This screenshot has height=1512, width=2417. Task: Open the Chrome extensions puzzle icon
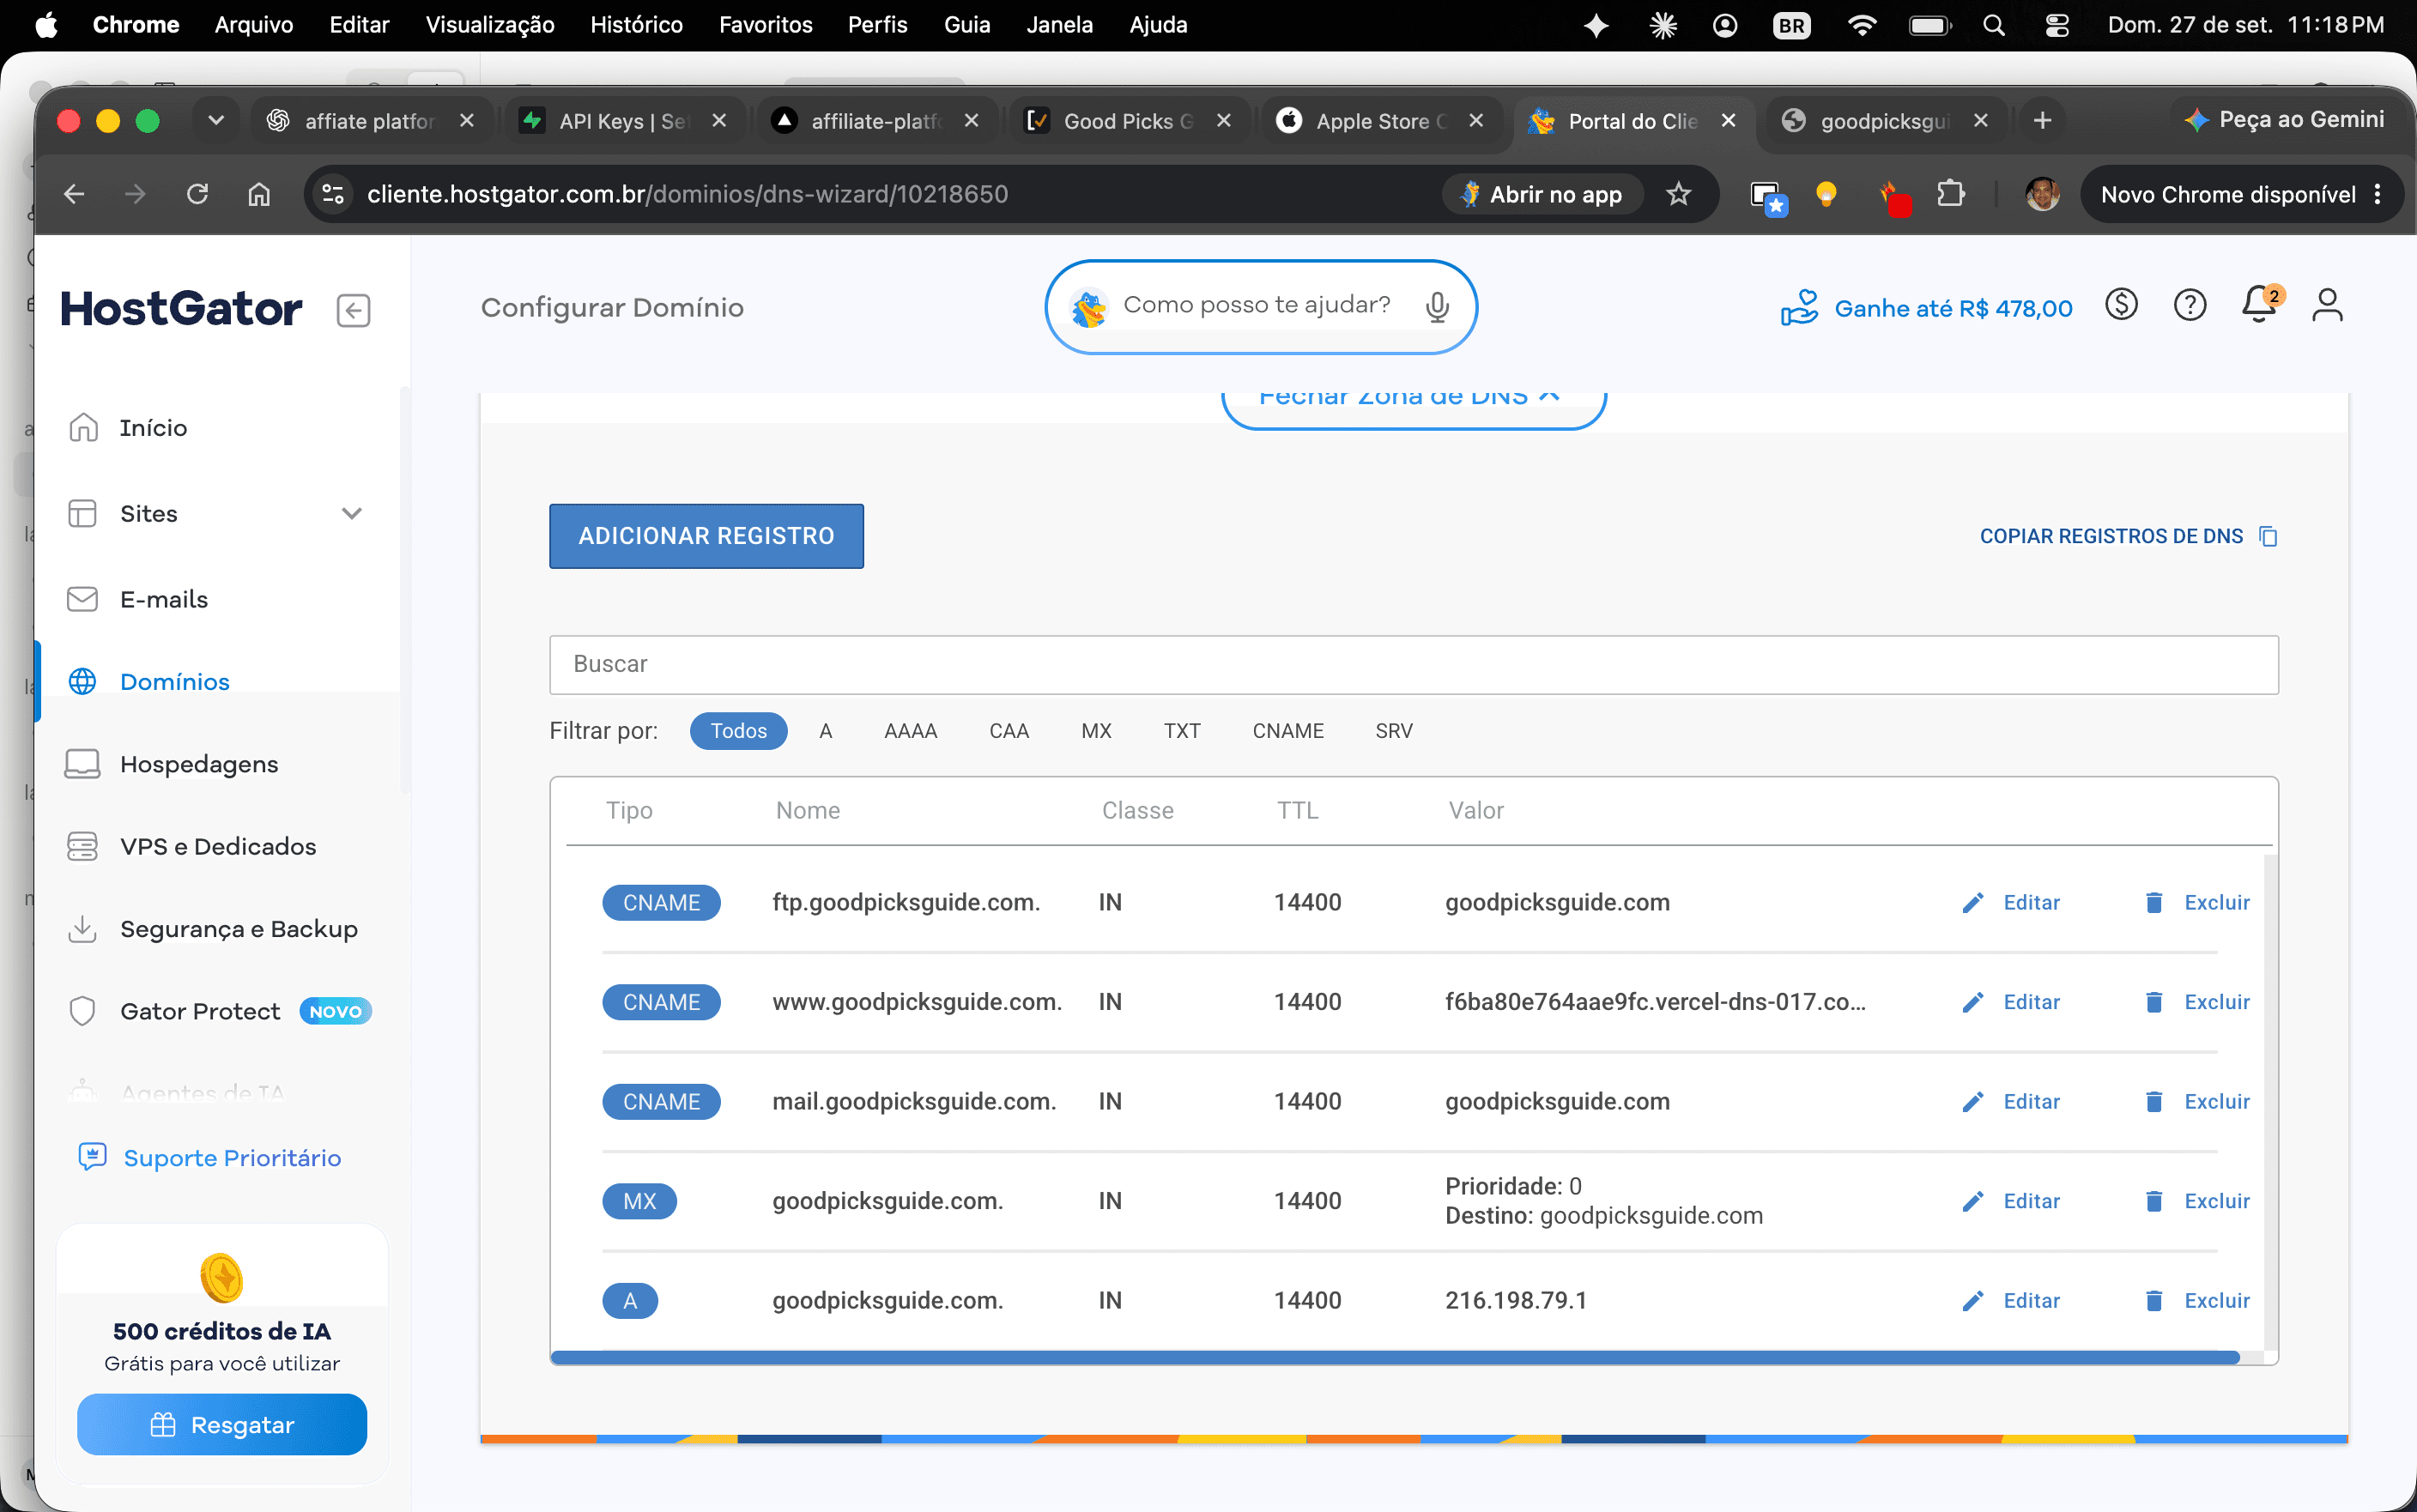pyautogui.click(x=1950, y=194)
